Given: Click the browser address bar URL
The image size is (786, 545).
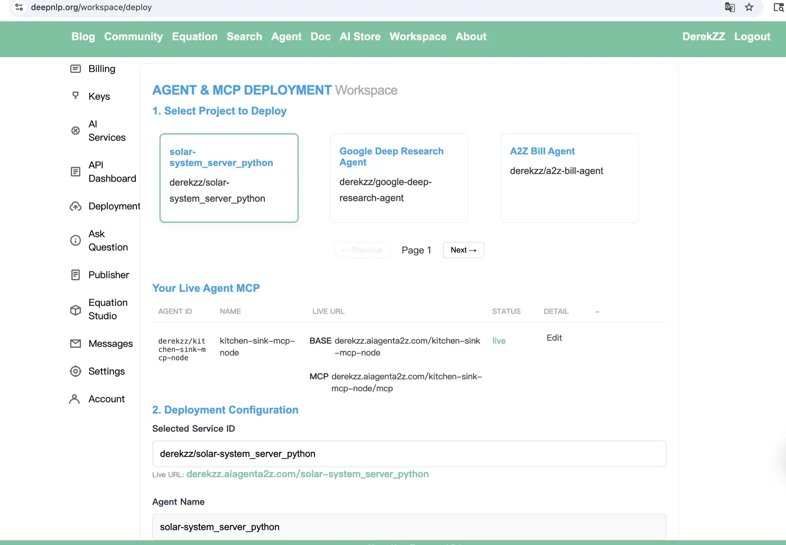Looking at the screenshot, I should pos(92,7).
